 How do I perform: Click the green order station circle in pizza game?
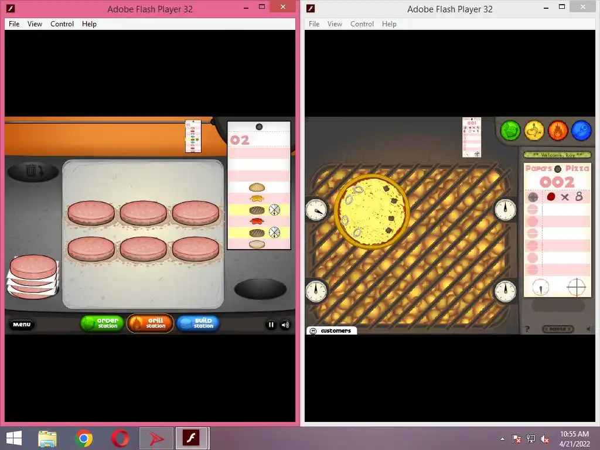(x=510, y=131)
